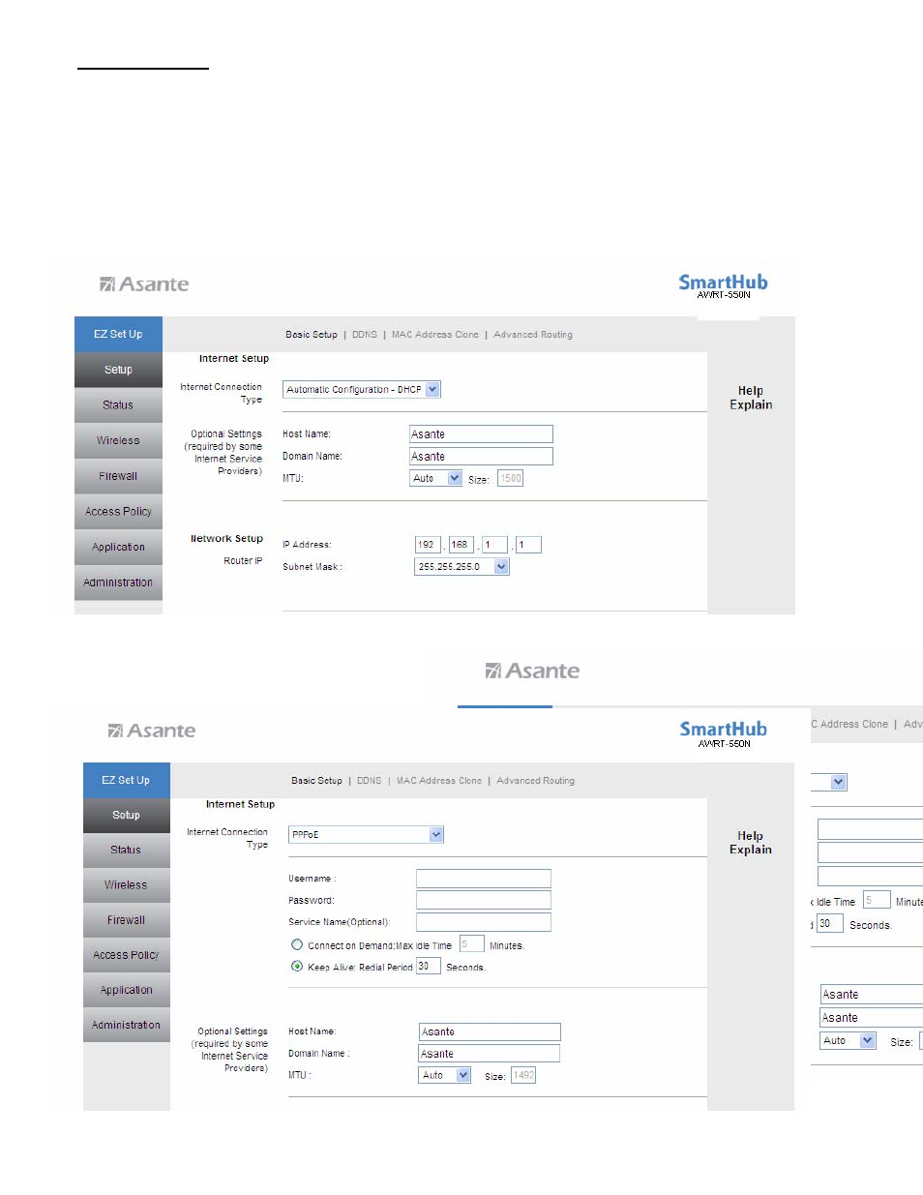Open Auto dropdown in cropped right panel
Image resolution: width=923 pixels, height=1195 pixels.
[848, 1041]
